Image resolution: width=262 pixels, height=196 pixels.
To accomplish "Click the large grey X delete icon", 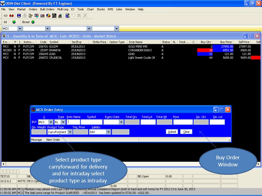I will pos(85,16).
